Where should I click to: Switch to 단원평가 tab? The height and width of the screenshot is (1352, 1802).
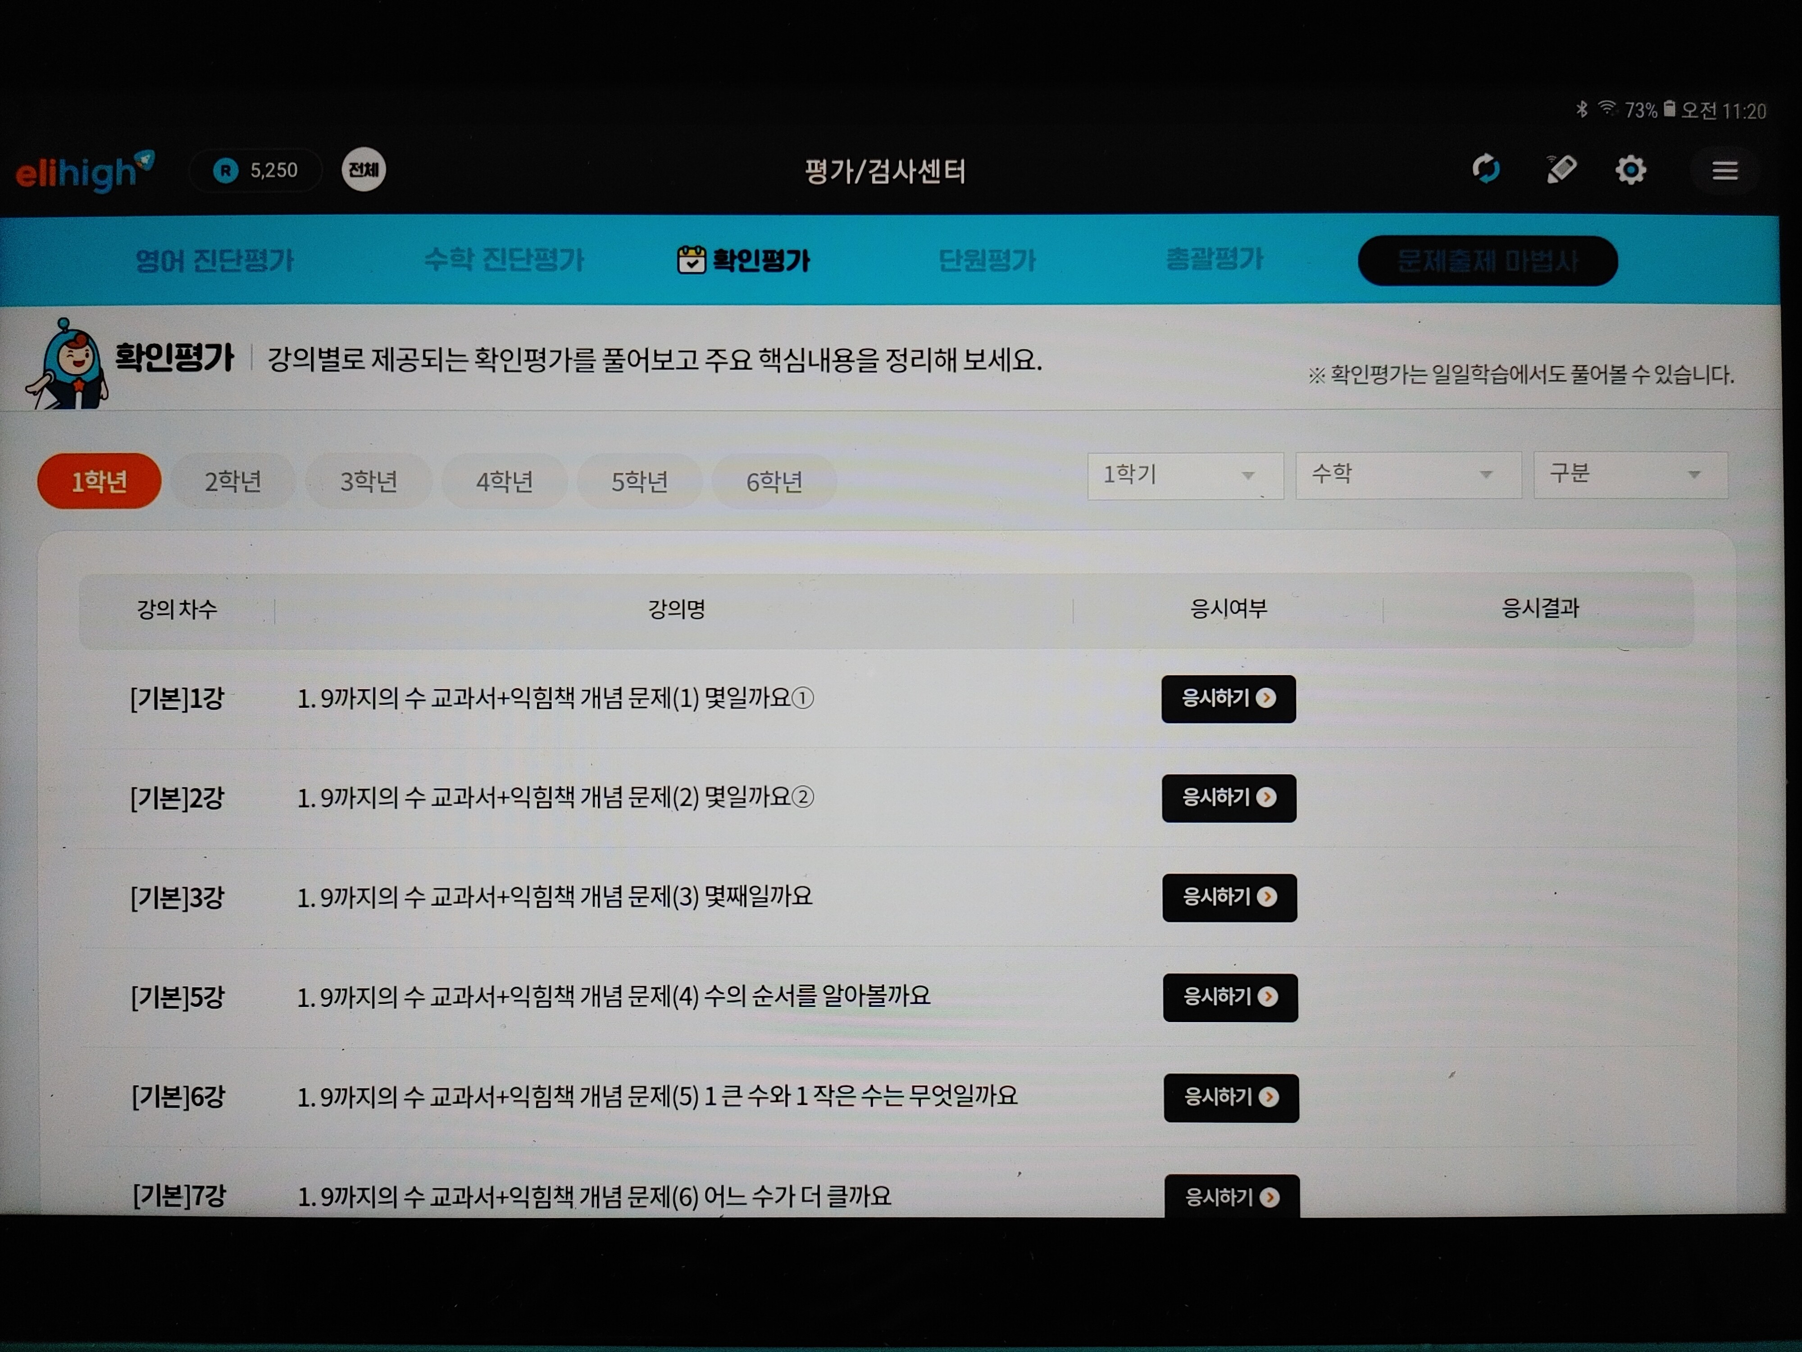click(x=987, y=260)
